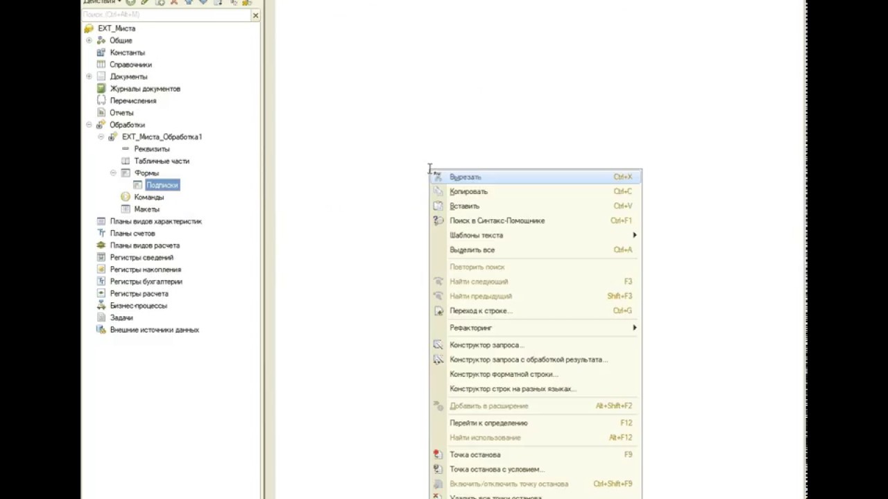Select Планы видов расчета item
The width and height of the screenshot is (888, 499).
pyautogui.click(x=144, y=245)
